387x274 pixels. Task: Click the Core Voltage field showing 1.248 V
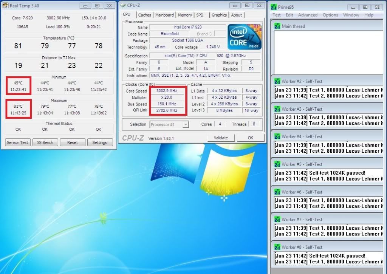(213, 47)
